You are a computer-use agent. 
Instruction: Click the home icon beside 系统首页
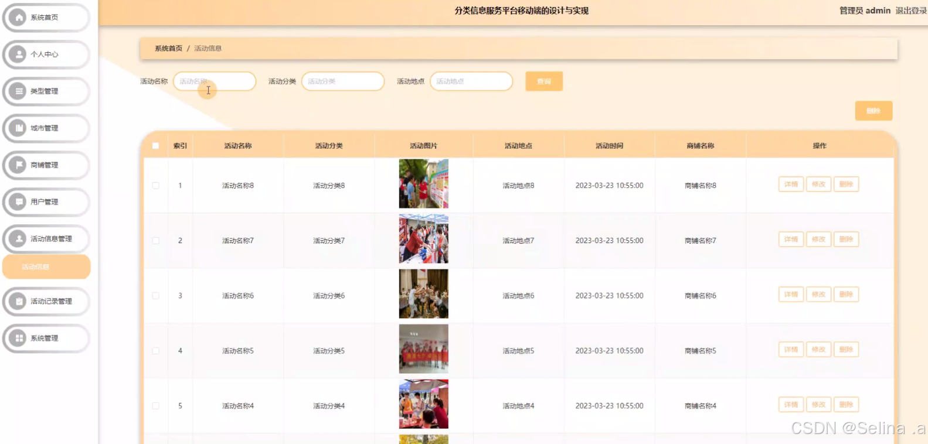coord(18,18)
